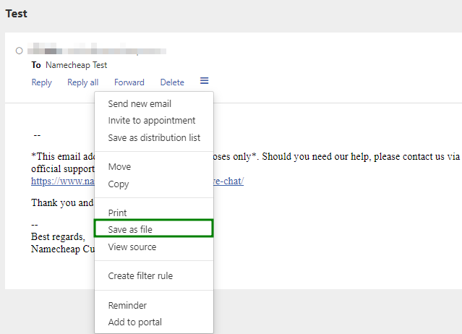This screenshot has width=462, height=334.
Task: Choose Copy in the context menu
Action: click(x=119, y=184)
